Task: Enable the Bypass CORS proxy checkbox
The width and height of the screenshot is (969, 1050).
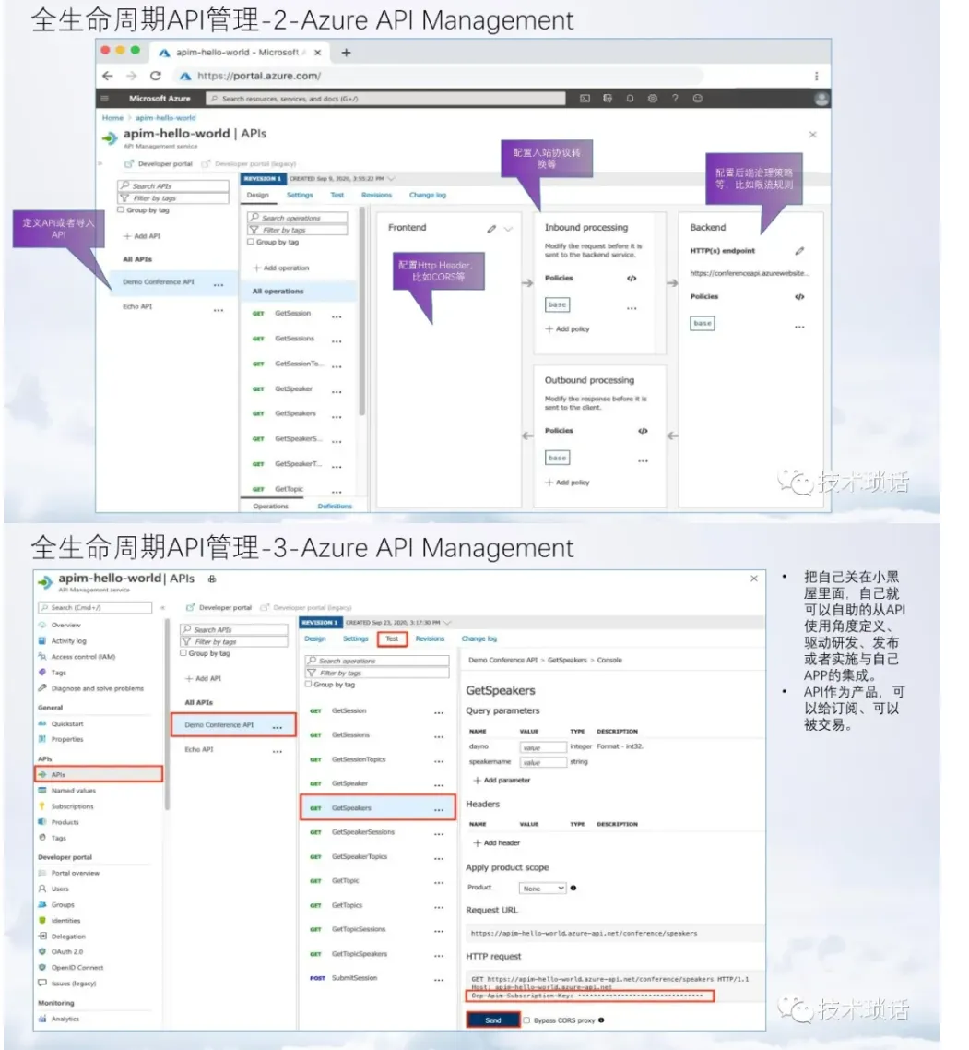Action: tap(526, 1020)
